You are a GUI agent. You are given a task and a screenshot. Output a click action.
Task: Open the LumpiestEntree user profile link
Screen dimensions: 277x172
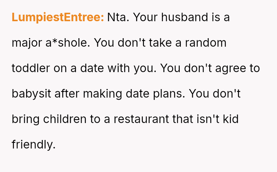point(58,18)
